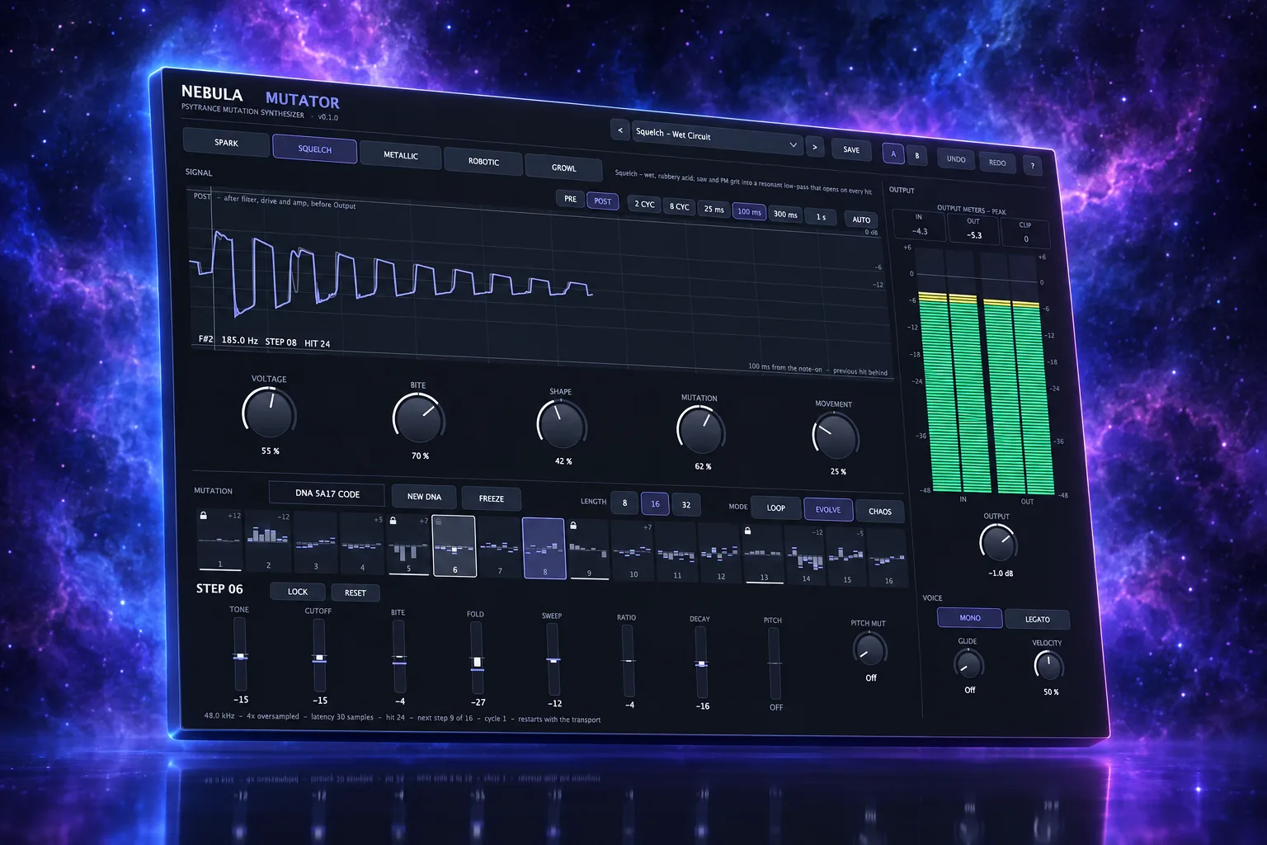The height and width of the screenshot is (845, 1267).
Task: Set sequence length to 32
Action: click(x=686, y=505)
